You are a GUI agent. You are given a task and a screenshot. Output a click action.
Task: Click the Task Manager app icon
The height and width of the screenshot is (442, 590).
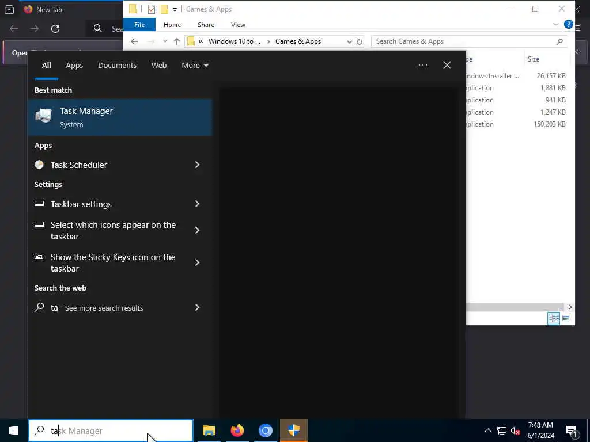[44, 116]
